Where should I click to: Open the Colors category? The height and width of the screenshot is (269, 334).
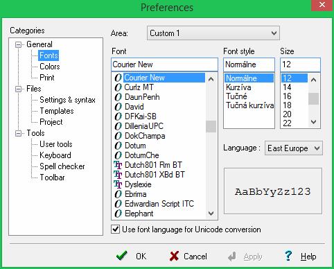[50, 67]
